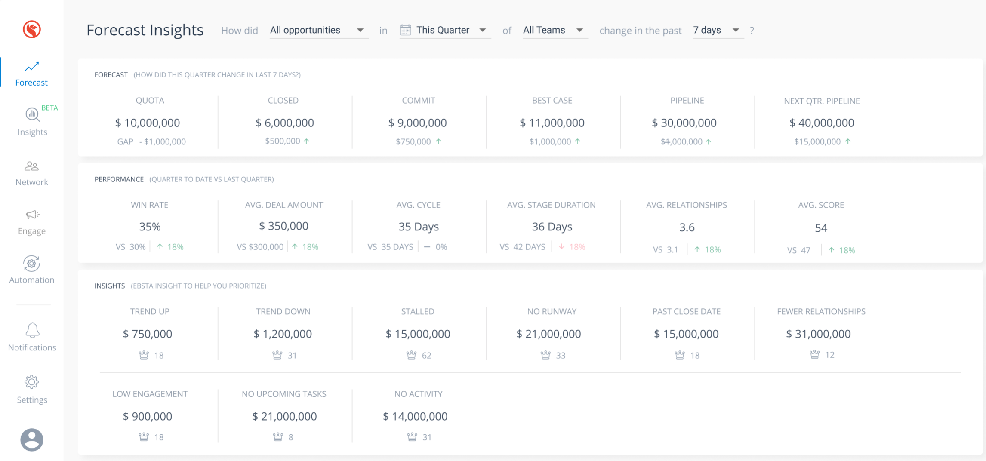Go to the Network section

pos(32,173)
